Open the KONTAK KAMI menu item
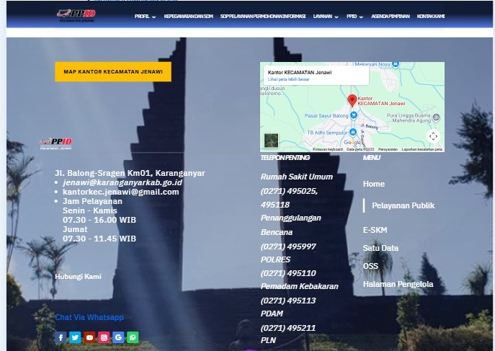The image size is (495, 351). coord(431,16)
